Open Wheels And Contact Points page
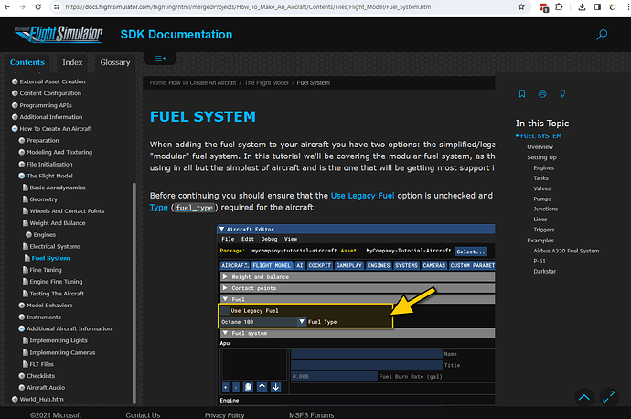The height and width of the screenshot is (419, 631). [67, 211]
